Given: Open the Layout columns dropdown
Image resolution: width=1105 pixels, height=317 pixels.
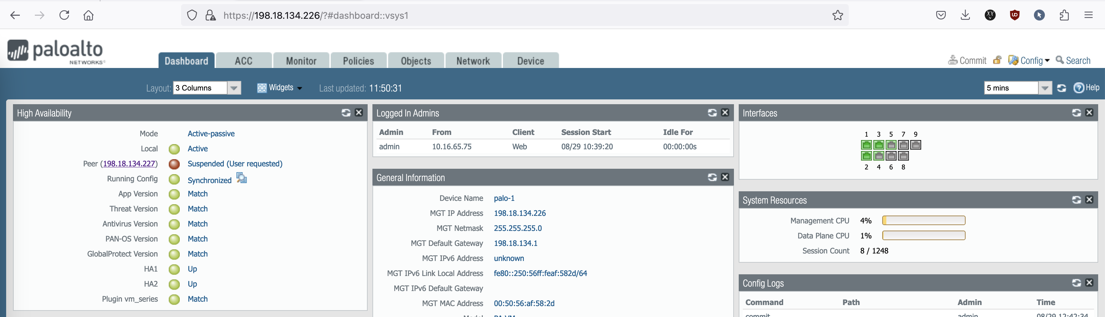Looking at the screenshot, I should tap(234, 88).
